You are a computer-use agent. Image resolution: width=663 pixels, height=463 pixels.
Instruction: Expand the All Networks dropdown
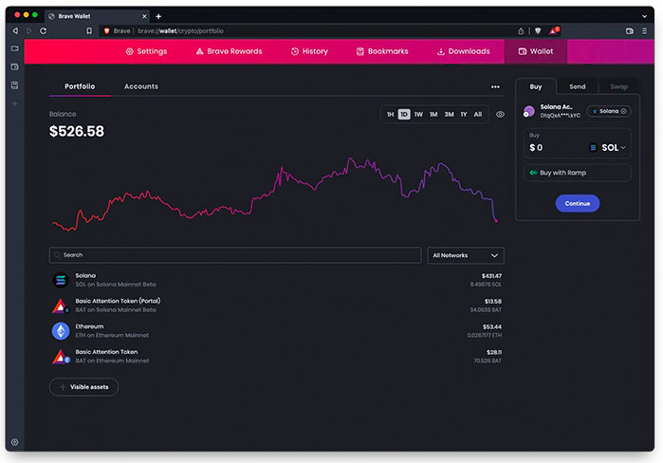coord(465,255)
